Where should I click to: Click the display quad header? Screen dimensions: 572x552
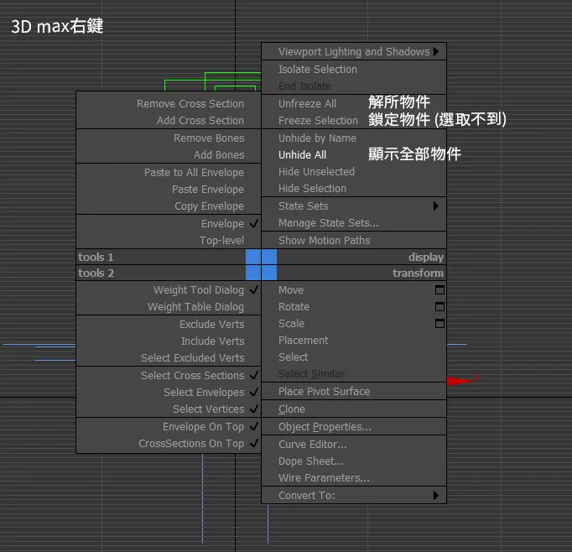(x=354, y=258)
